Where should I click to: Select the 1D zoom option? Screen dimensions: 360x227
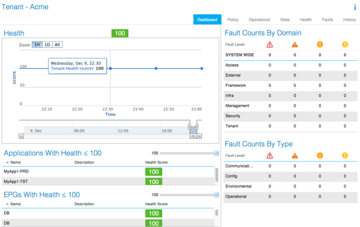pos(47,45)
